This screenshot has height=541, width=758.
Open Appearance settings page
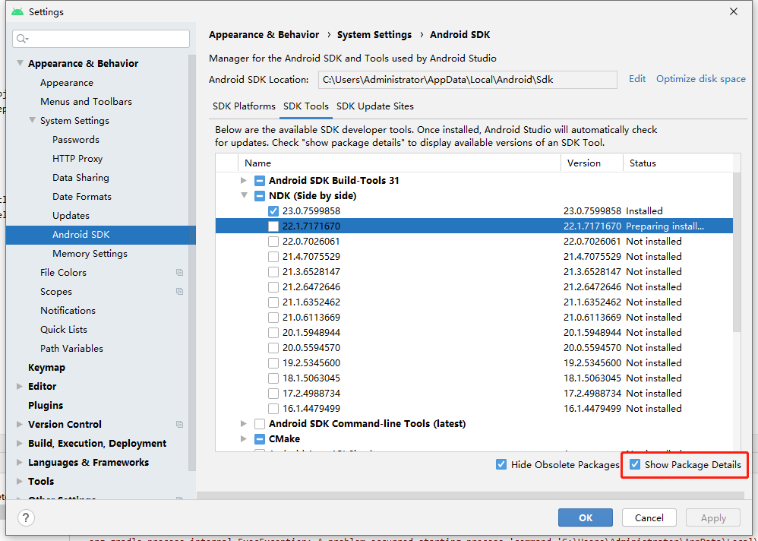(x=67, y=83)
